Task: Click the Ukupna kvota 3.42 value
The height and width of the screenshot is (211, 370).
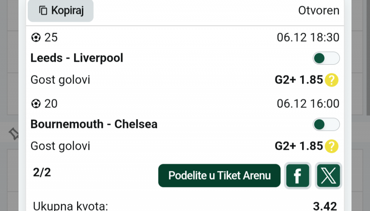Action: (325, 206)
